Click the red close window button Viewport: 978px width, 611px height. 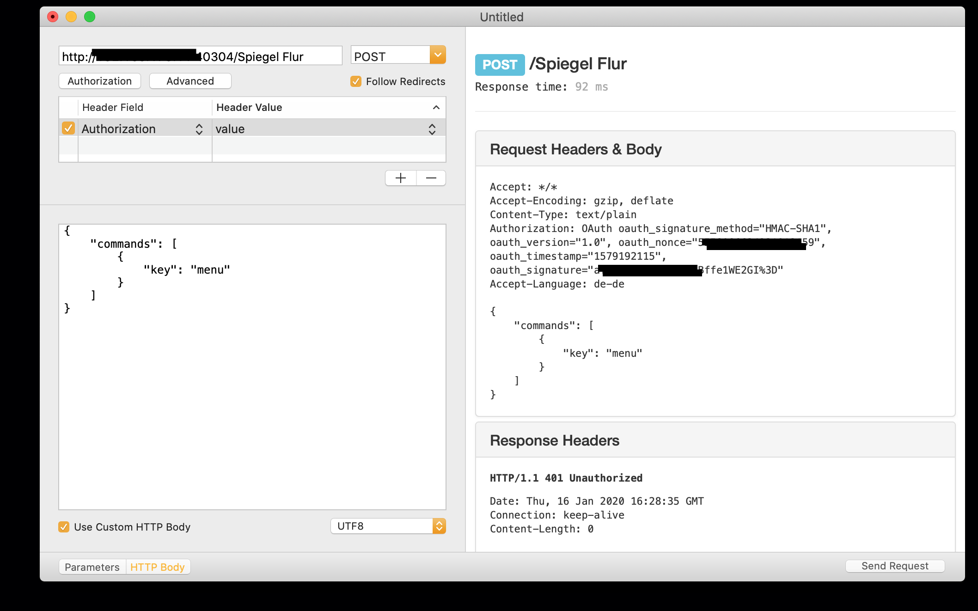tap(53, 17)
